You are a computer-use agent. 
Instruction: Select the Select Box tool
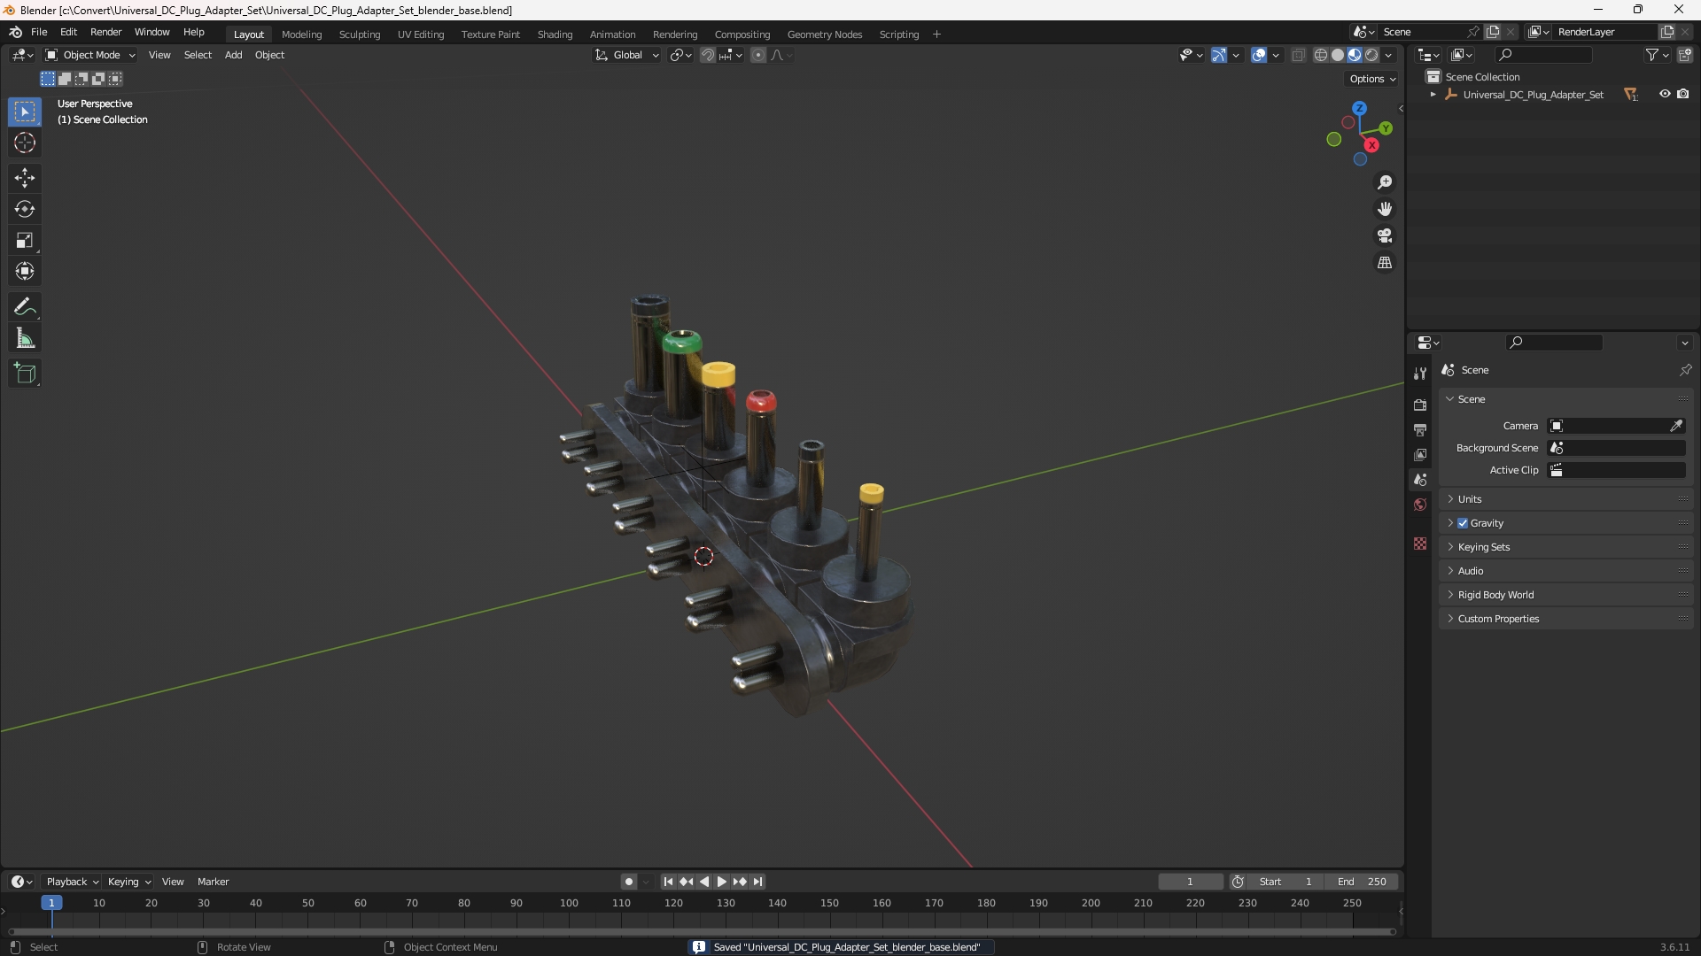pos(25,112)
